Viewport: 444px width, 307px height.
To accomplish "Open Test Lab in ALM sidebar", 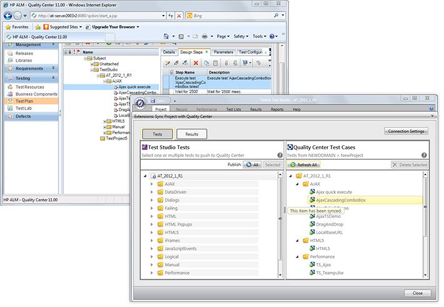I will click(x=24, y=108).
